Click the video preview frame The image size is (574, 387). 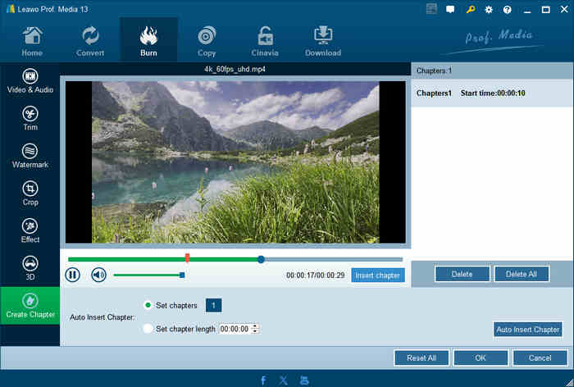[x=235, y=162]
